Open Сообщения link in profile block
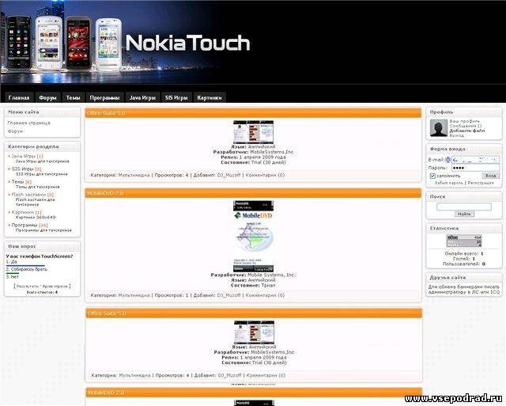The width and height of the screenshot is (506, 406). (466, 126)
